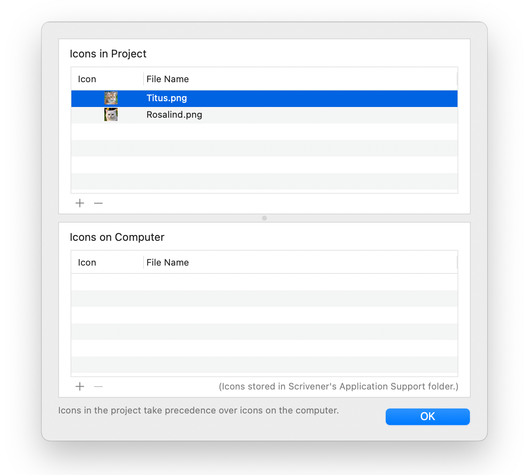
Task: Click Icon column header in Icons in Project
Action: [87, 79]
